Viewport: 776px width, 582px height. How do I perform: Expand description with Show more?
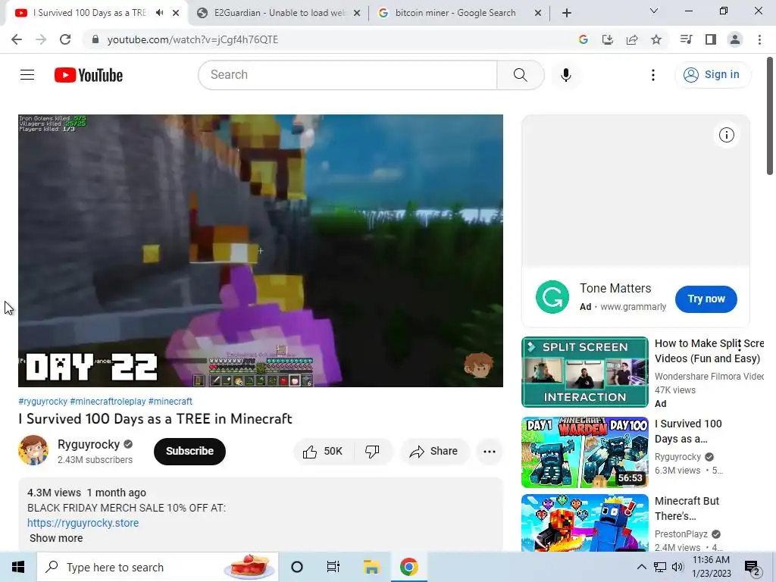point(56,538)
